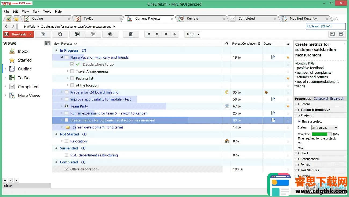This screenshot has width=349, height=197.
Task: Click the 'Collapse all' properties link
Action: [x=321, y=99]
